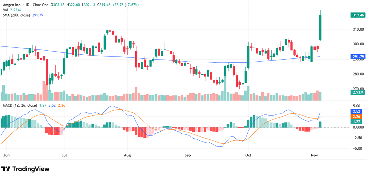This screenshot has width=370, height=178.
Task: Click the -5.00 MACD axis label
Action: tap(358, 148)
